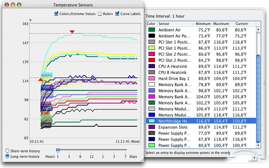Click the Expansion Slots purple swatch

152,127
